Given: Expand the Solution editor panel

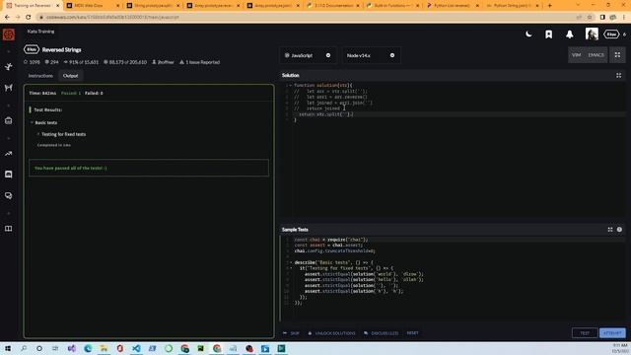Looking at the screenshot, I should [x=618, y=75].
